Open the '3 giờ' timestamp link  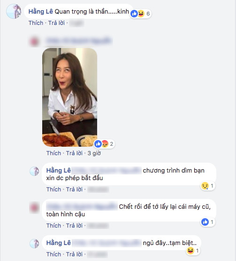click(94, 153)
